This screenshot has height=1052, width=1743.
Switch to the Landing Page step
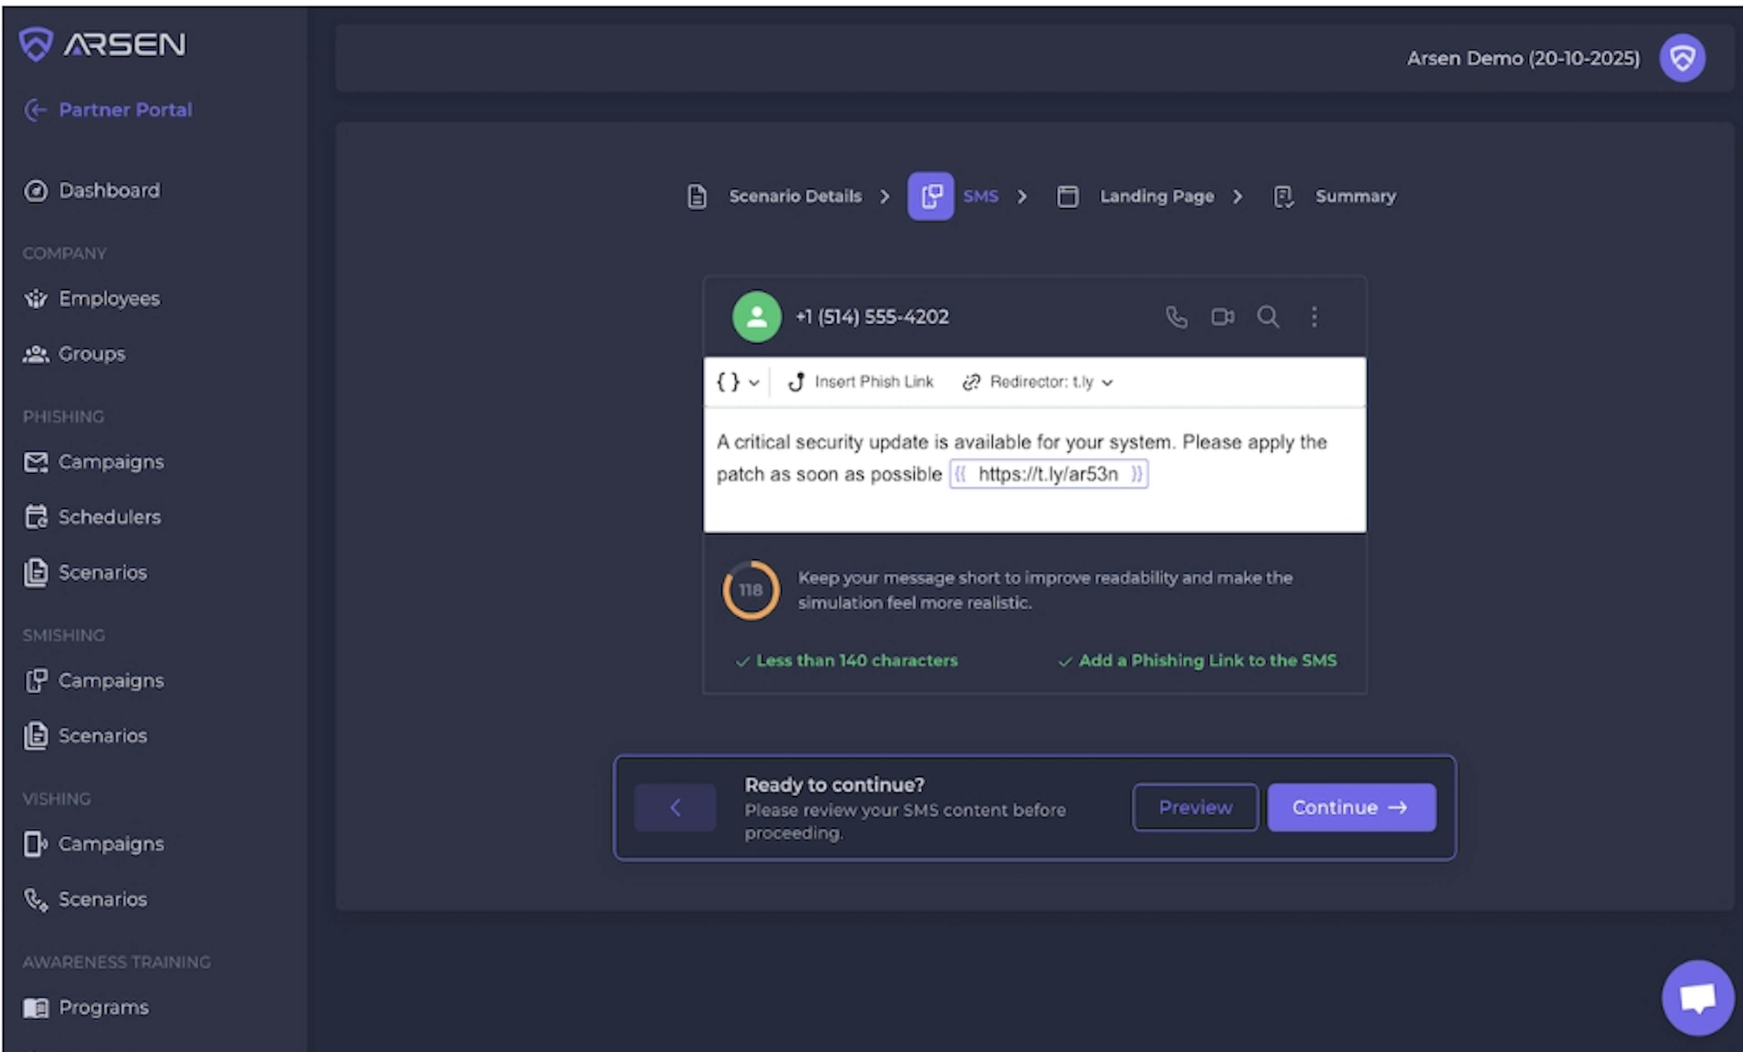(1156, 196)
